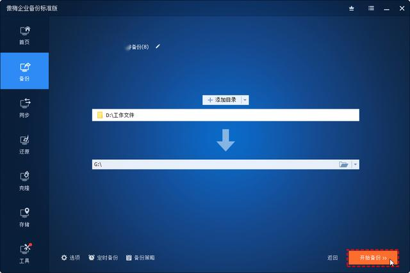
Task: Open the 工具 tools section
Action: (x=24, y=253)
